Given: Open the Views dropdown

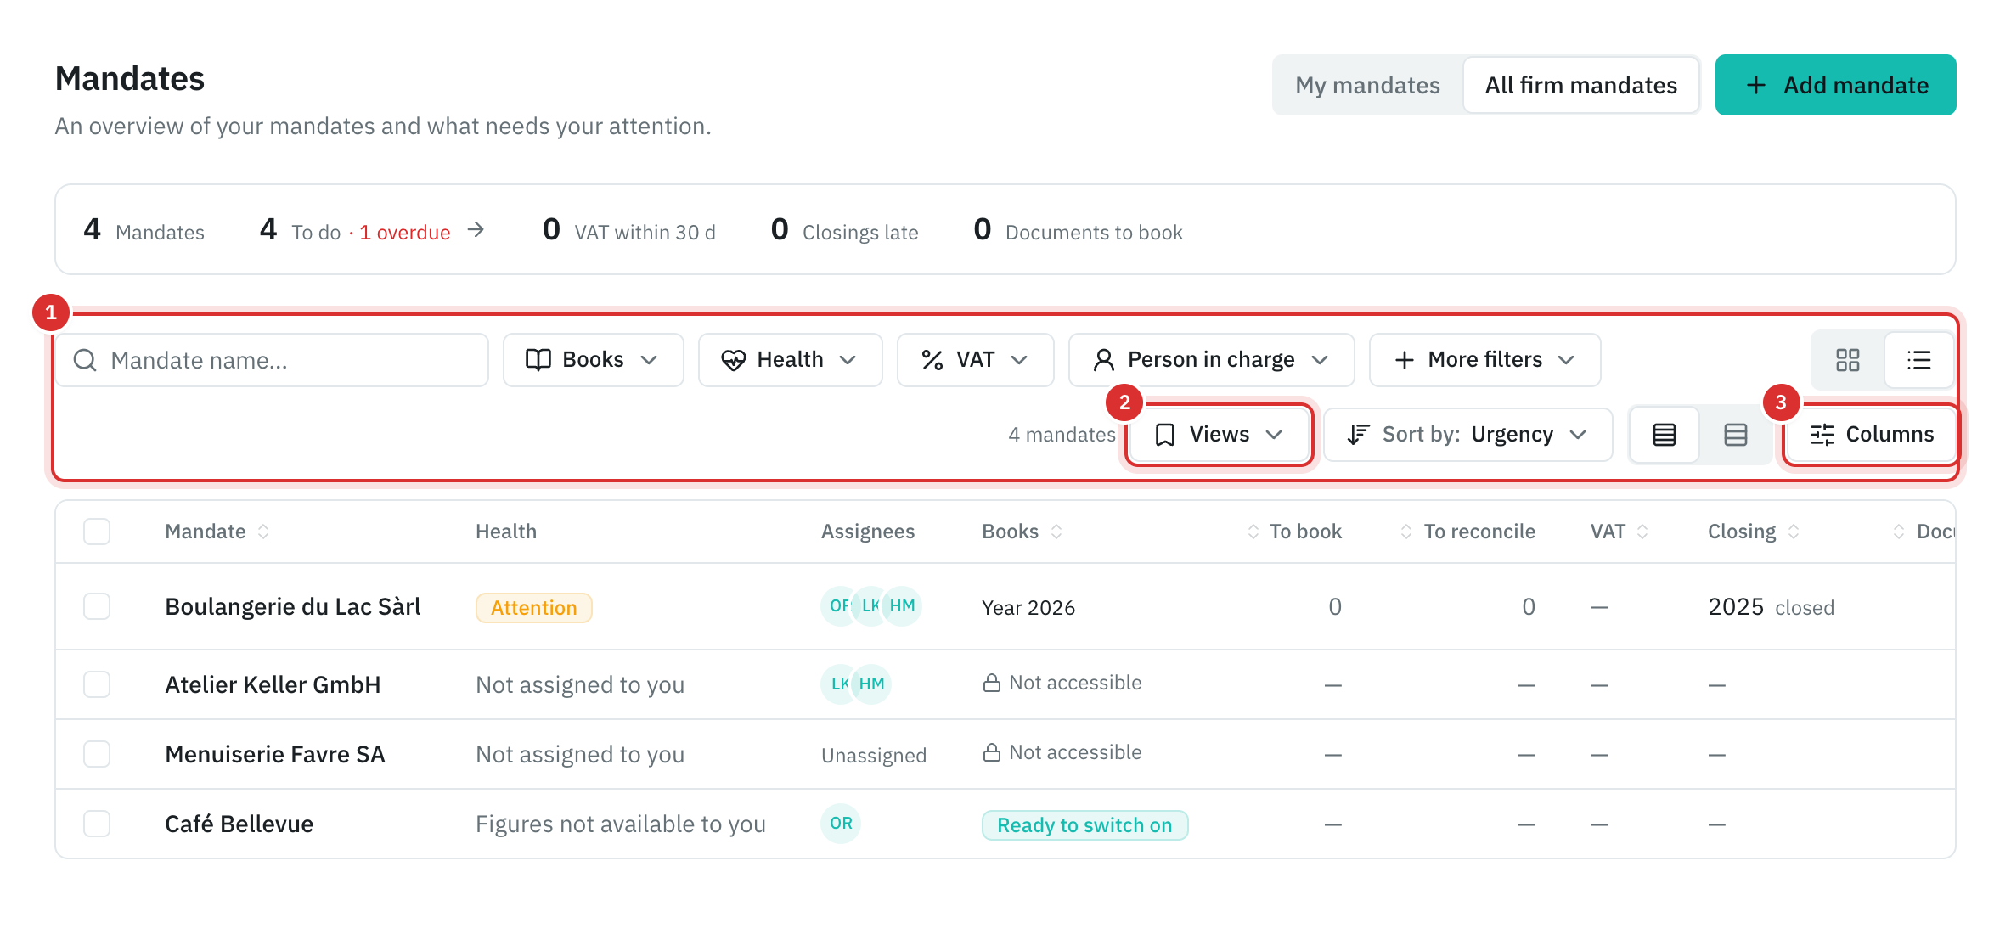Looking at the screenshot, I should pos(1219,435).
